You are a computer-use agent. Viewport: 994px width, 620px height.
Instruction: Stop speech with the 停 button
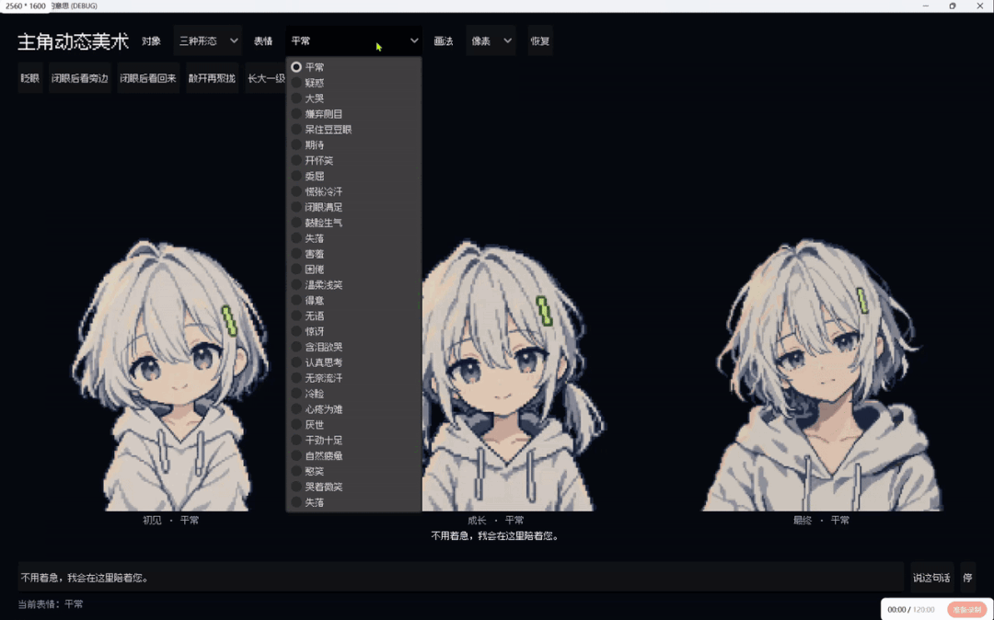click(967, 577)
